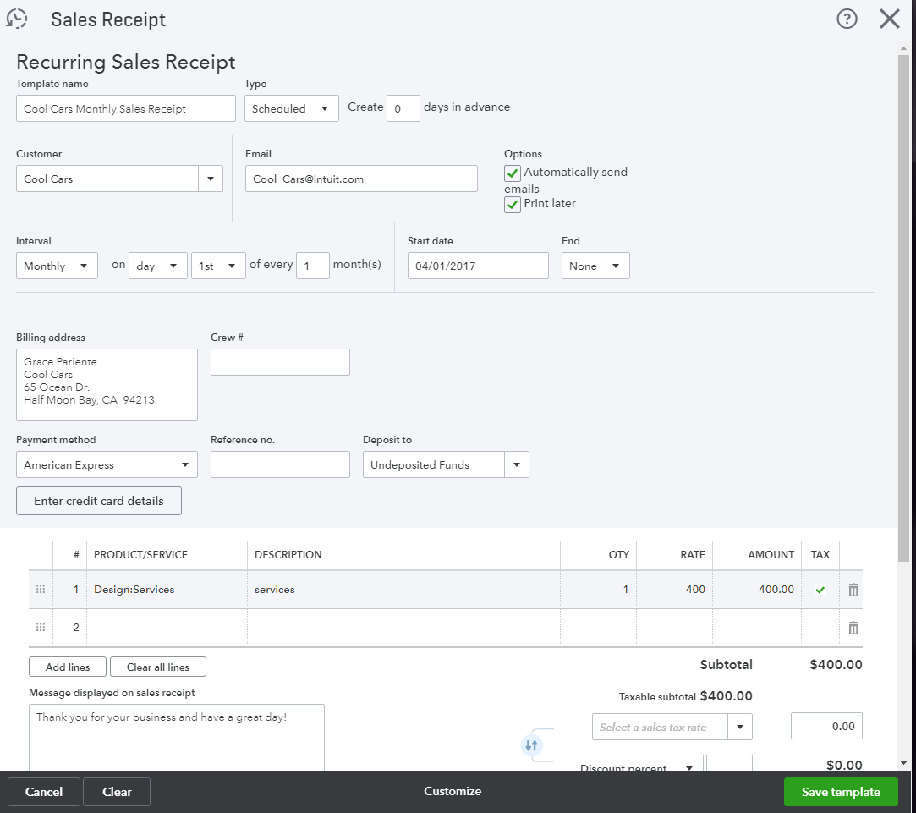Grab the drag handle for line 1

pyautogui.click(x=41, y=589)
